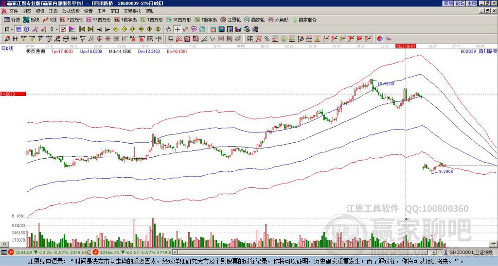The height and width of the screenshot is (266, 498).
Task: Click the 14.8873 price tag
Action: (x=13, y=94)
